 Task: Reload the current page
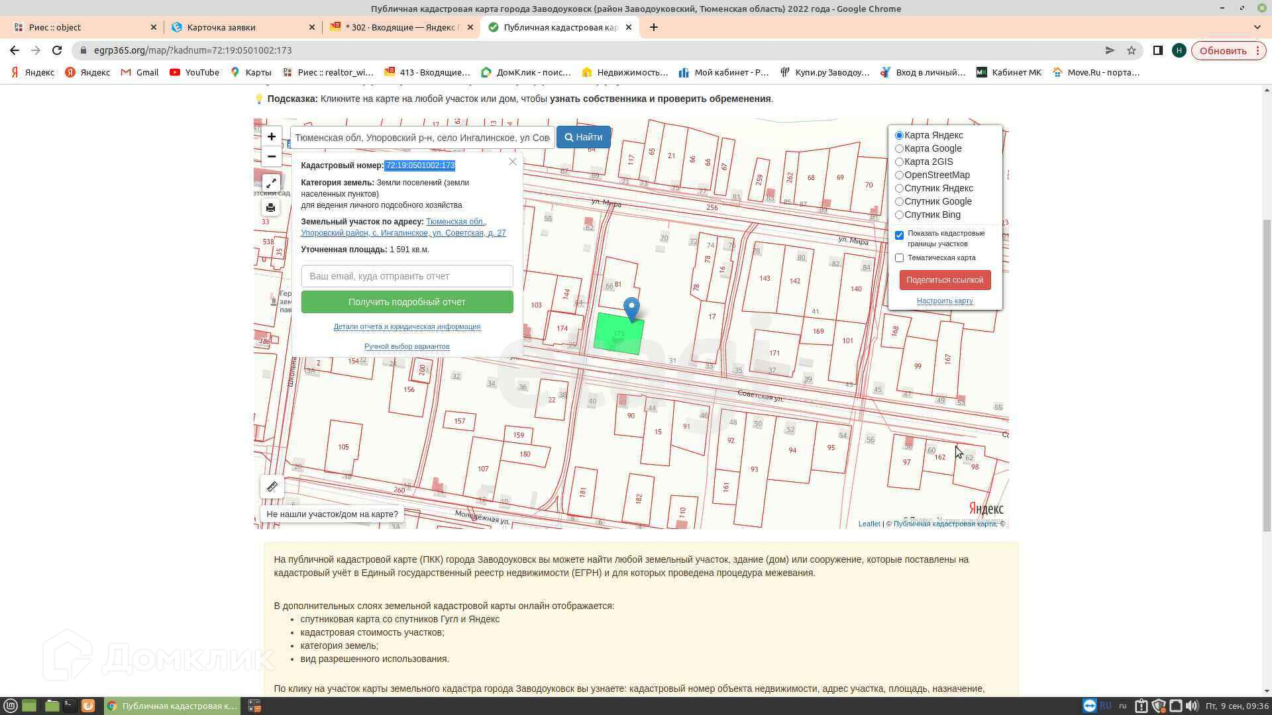(x=57, y=50)
